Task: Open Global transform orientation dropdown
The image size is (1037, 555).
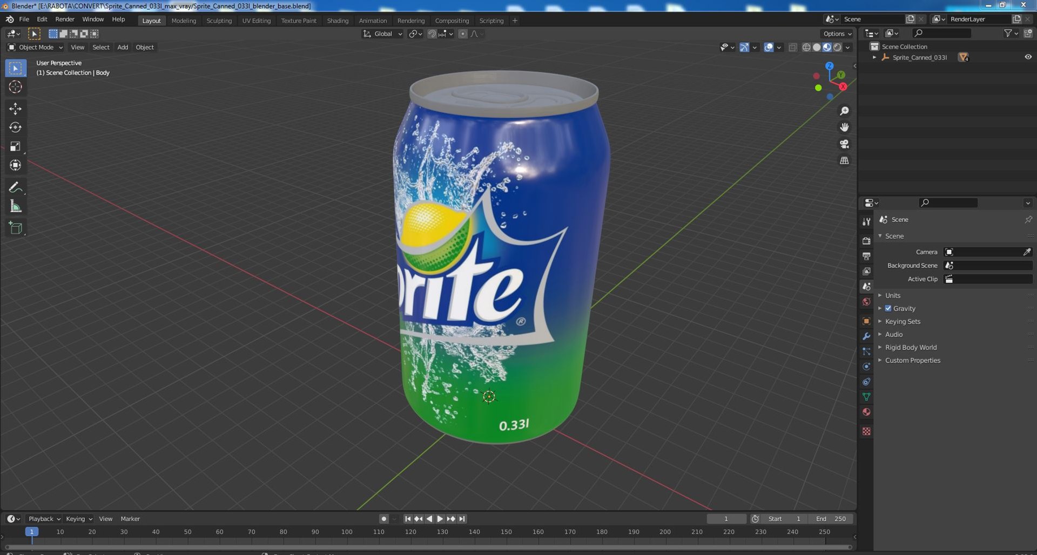Action: [x=383, y=34]
